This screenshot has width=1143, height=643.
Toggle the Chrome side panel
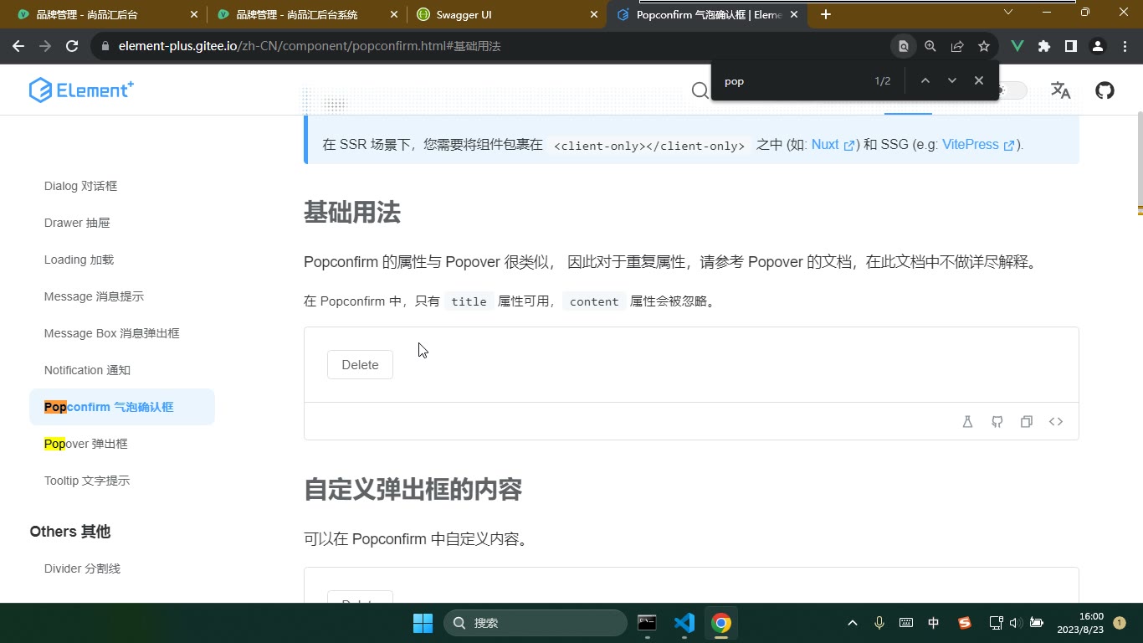click(x=1071, y=46)
